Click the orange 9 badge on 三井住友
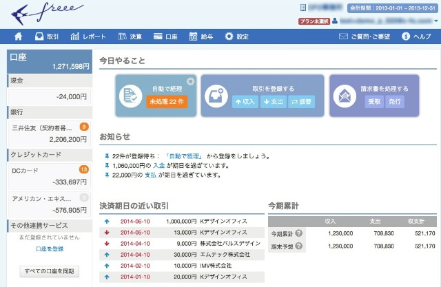This screenshot has width=441, height=287. (x=84, y=127)
